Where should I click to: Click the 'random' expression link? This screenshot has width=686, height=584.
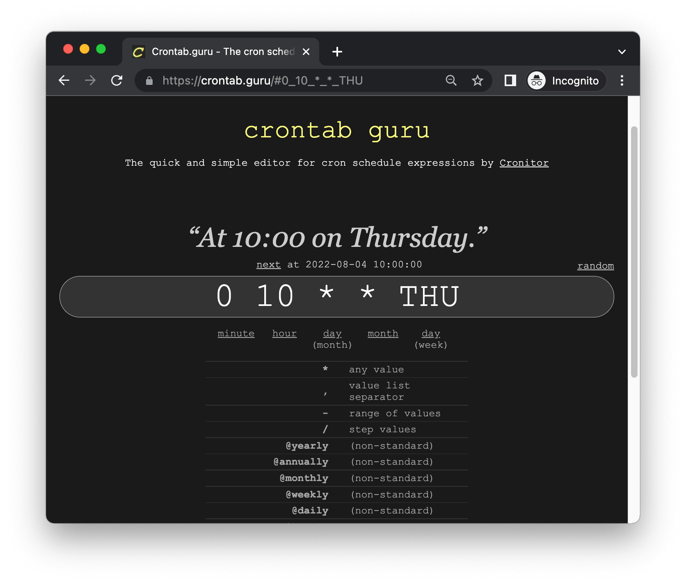[595, 266]
